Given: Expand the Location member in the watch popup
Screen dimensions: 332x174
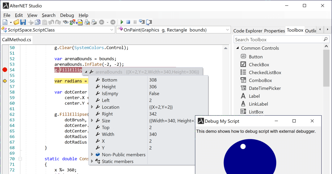Looking at the screenshot, I should [93, 107].
